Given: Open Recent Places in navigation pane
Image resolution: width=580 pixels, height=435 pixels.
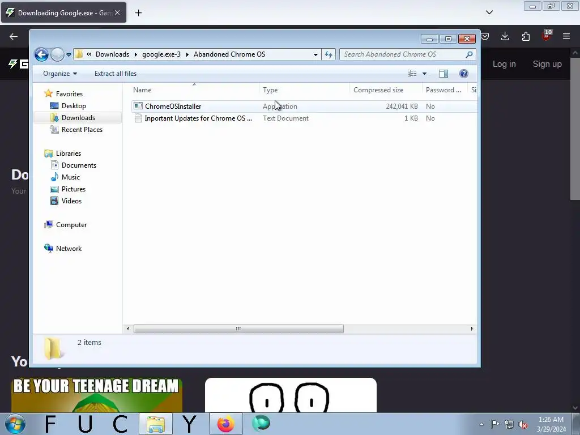Looking at the screenshot, I should (x=82, y=130).
